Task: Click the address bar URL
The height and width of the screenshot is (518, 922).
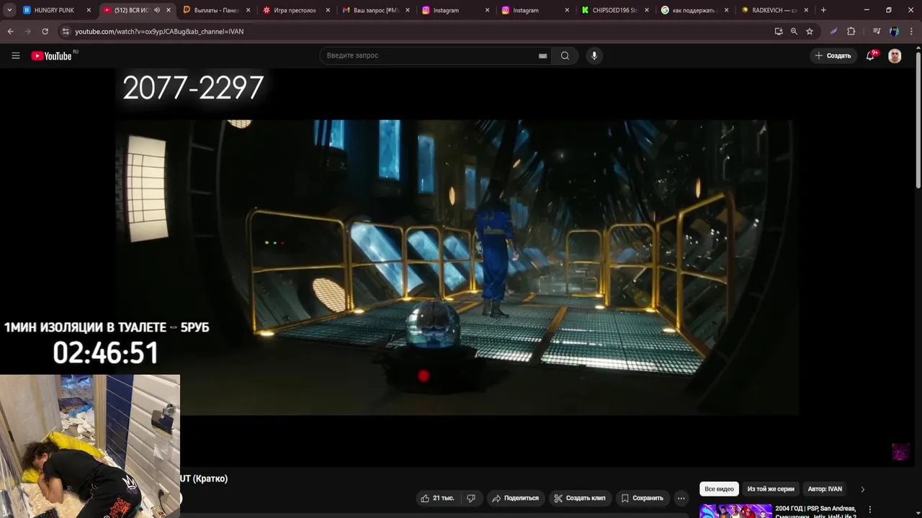Action: pyautogui.click(x=159, y=32)
